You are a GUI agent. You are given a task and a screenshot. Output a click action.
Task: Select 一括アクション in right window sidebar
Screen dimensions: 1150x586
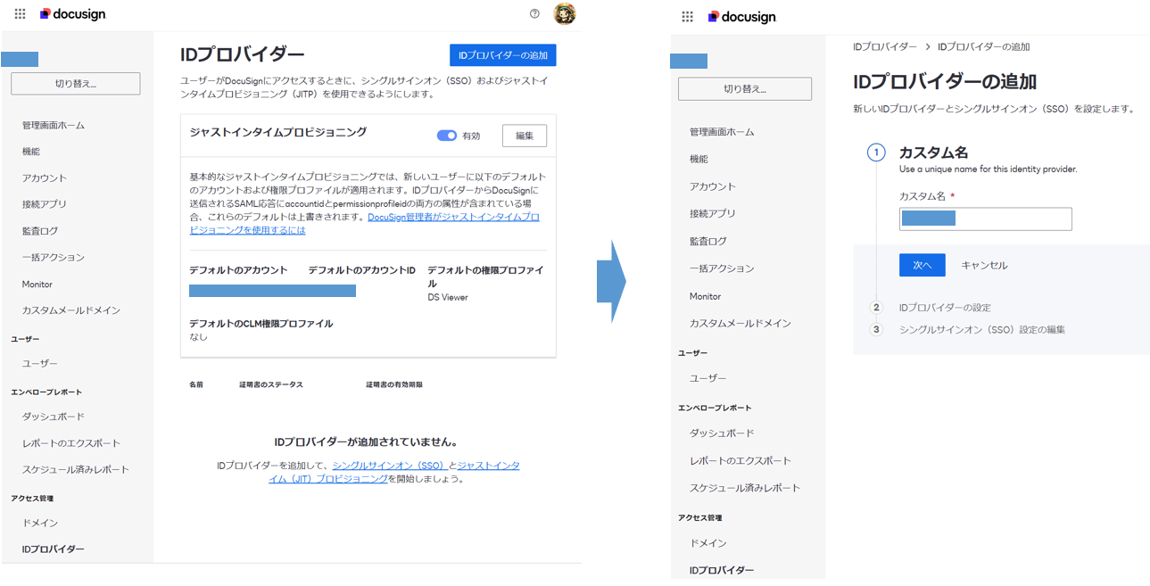point(722,268)
